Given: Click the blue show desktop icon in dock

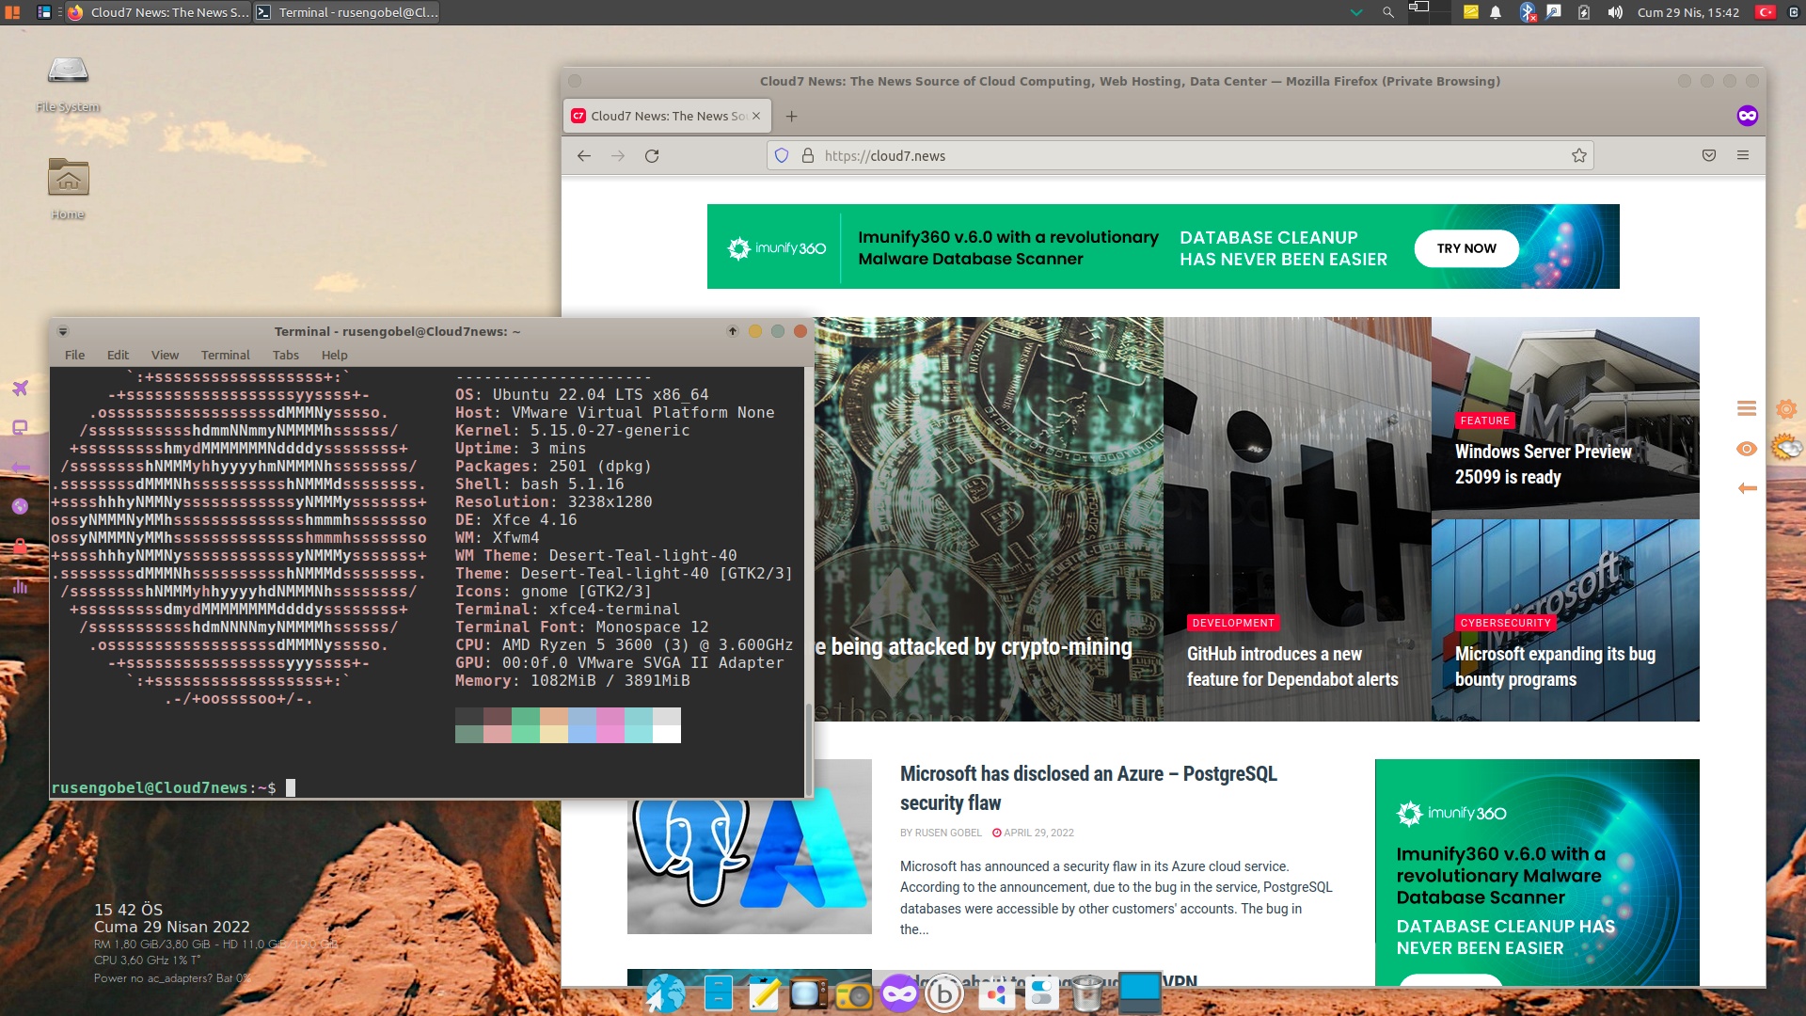Looking at the screenshot, I should (x=1140, y=992).
